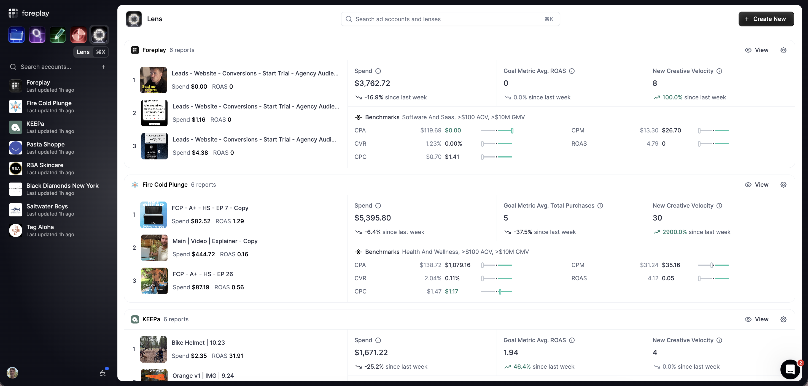Select Saltwater Boys account in sidebar
Viewport: 808px width, 386px height.
coord(47,210)
